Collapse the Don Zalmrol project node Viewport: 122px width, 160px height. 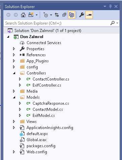[x=8, y=37]
